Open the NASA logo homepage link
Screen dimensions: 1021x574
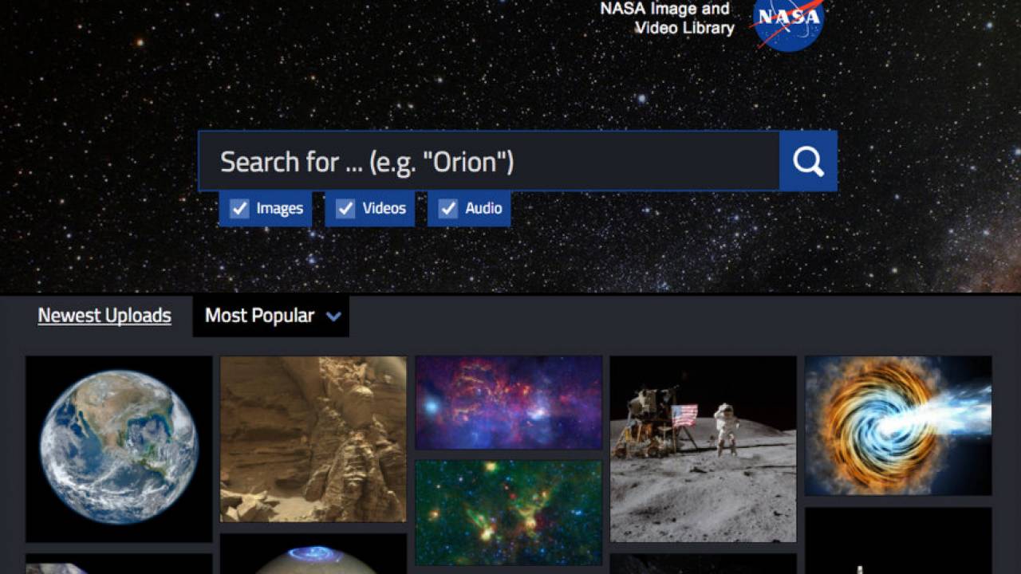pos(787,22)
